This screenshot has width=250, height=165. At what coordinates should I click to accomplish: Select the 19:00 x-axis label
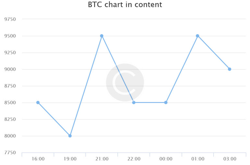pos(70,159)
